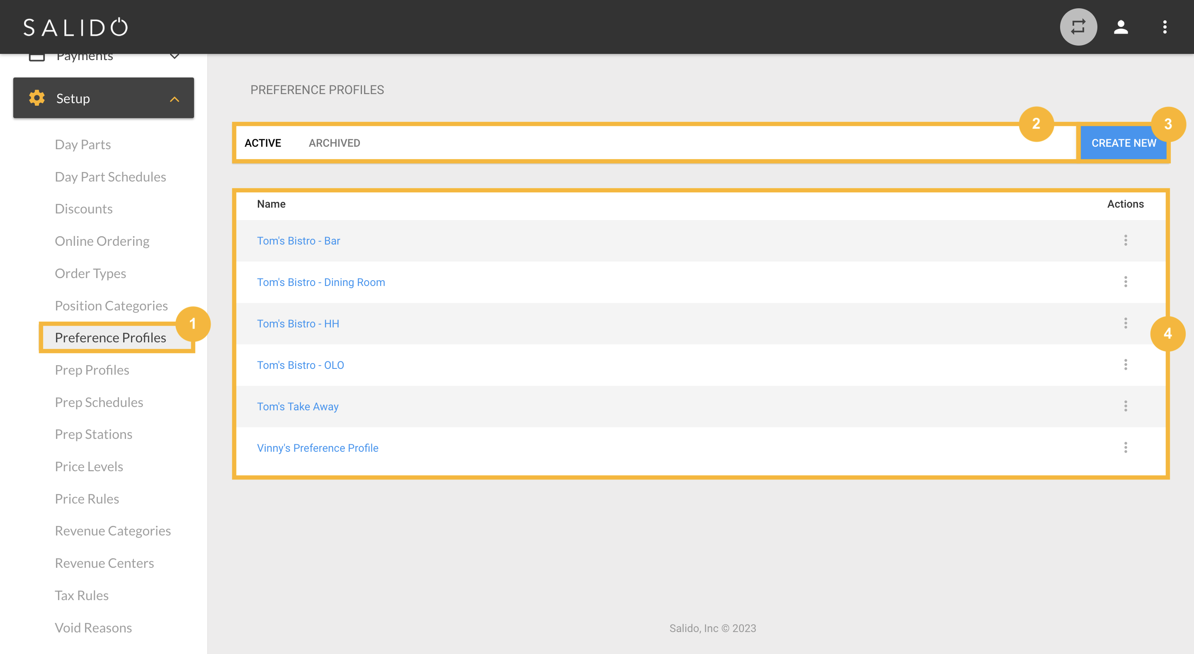This screenshot has height=654, width=1194.
Task: Open actions menu for Tom's Bistro - Bar
Action: coord(1126,240)
